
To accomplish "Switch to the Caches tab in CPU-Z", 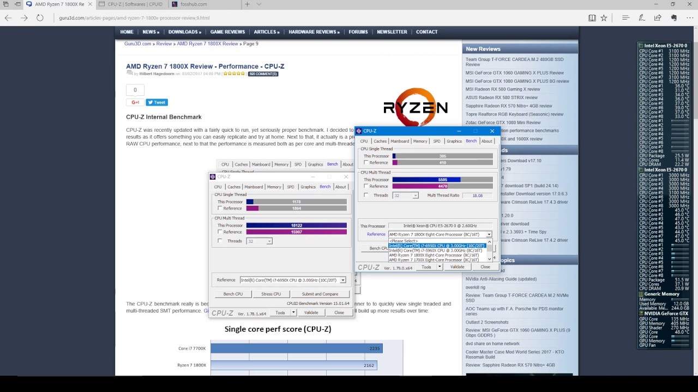I will coord(380,141).
